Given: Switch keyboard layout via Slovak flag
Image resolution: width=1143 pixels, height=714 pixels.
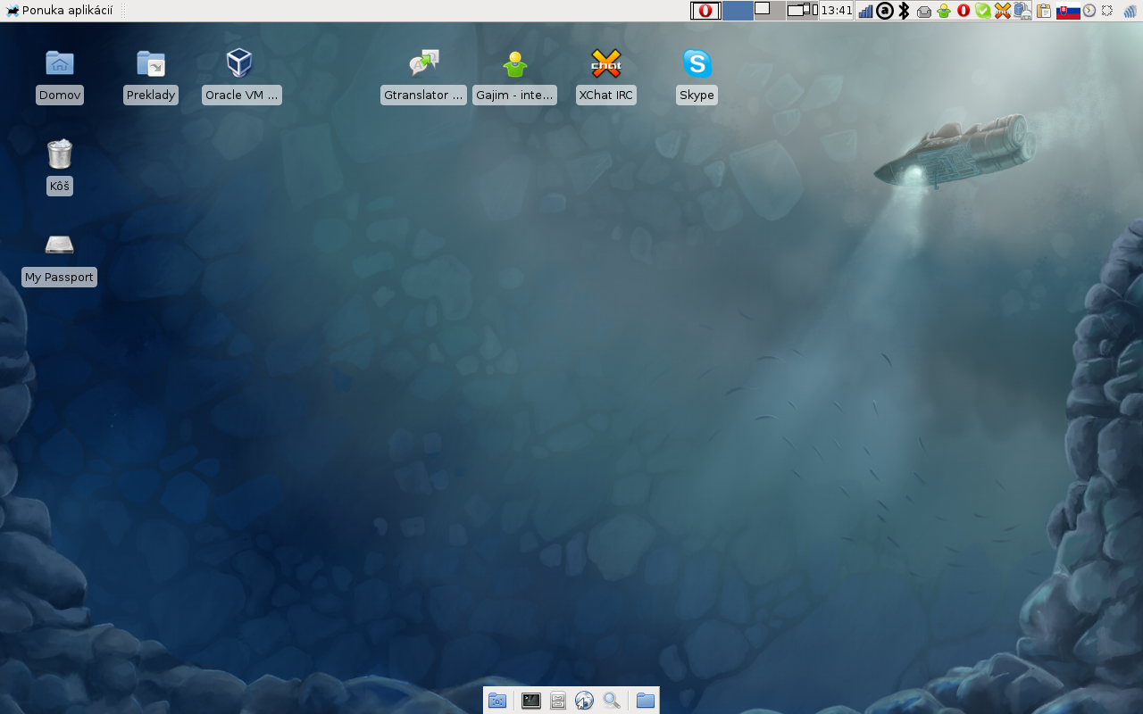Looking at the screenshot, I should [x=1068, y=11].
